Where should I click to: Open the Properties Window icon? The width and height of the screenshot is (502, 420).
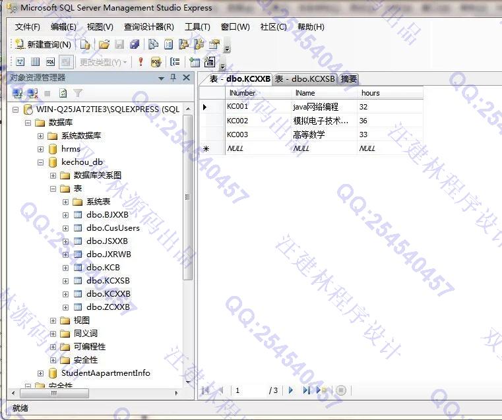point(214,44)
